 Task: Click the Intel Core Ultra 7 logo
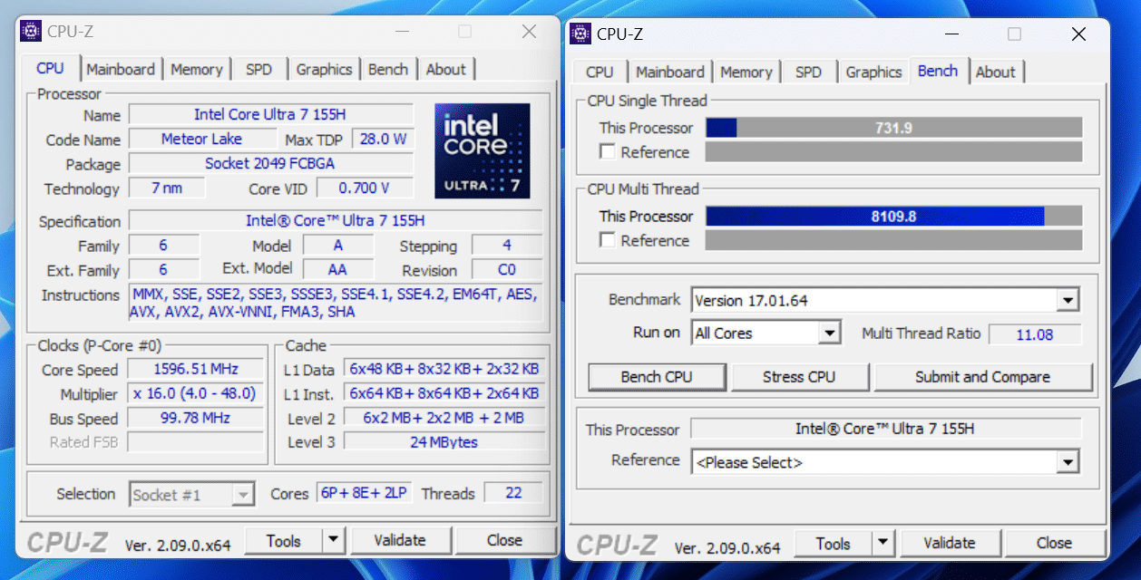coord(482,150)
